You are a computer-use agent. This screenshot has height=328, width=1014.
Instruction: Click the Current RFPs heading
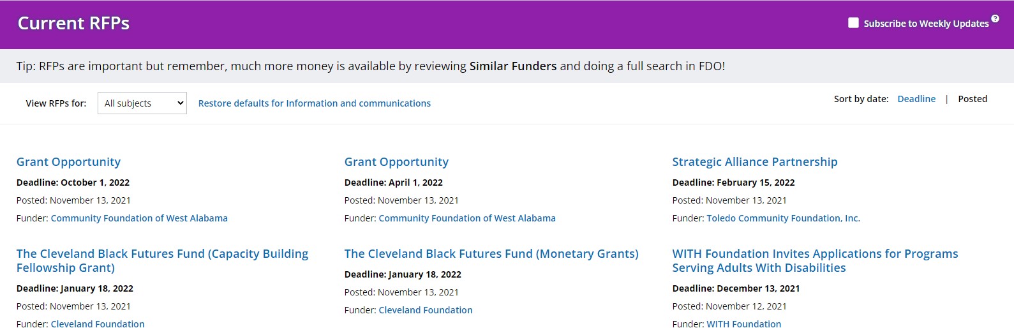(73, 24)
